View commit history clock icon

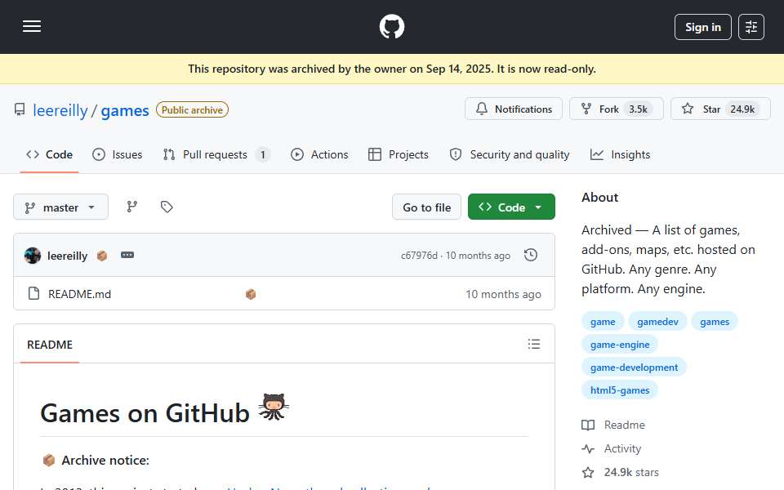pyautogui.click(x=531, y=255)
